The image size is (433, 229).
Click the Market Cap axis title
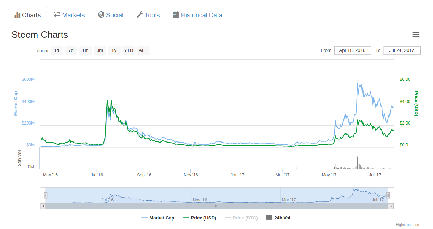pos(16,103)
